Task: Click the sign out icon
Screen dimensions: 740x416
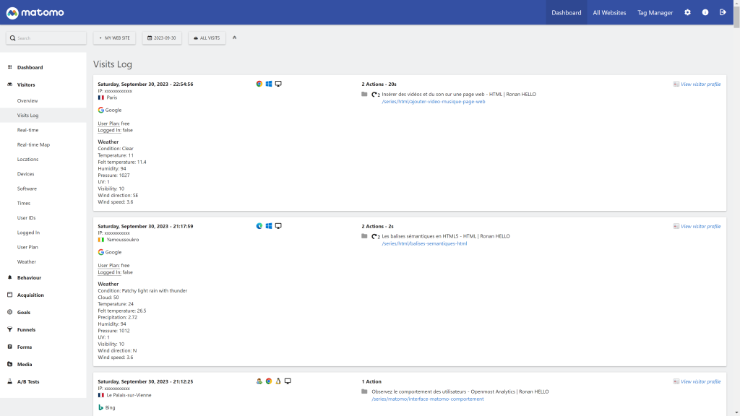Action: 723,12
